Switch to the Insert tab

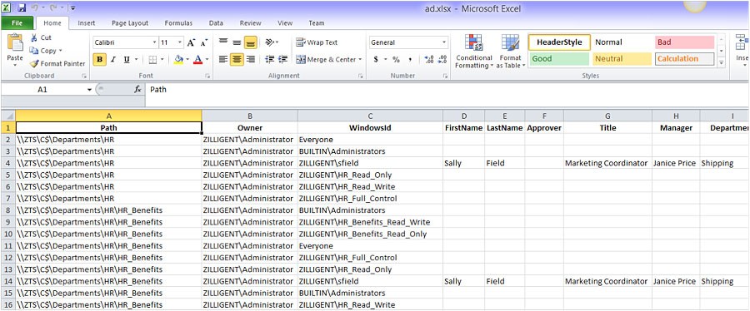pos(87,23)
